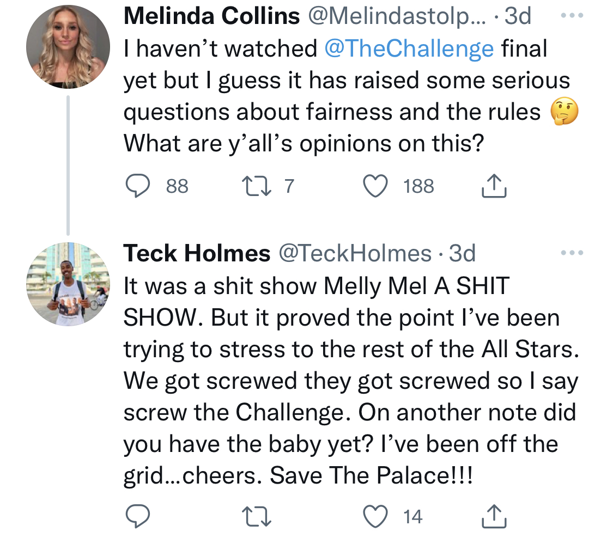Reply to Teck Holmes' tweet
This screenshot has width=613, height=544.
click(138, 516)
